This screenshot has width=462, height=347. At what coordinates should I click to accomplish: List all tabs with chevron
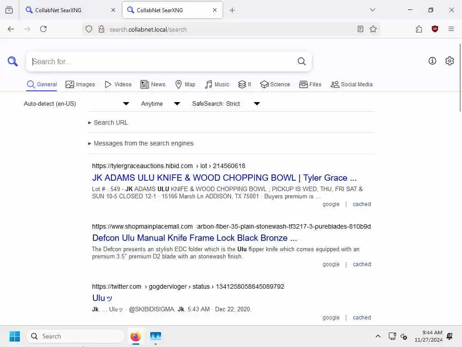click(x=373, y=10)
